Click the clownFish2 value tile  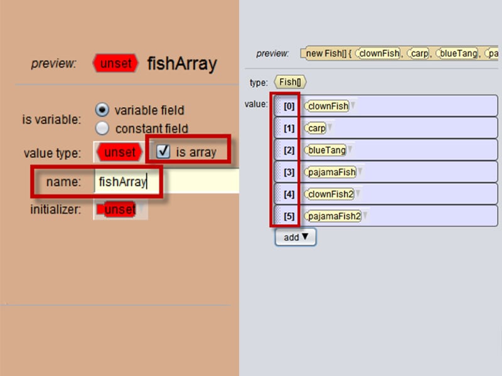point(329,194)
